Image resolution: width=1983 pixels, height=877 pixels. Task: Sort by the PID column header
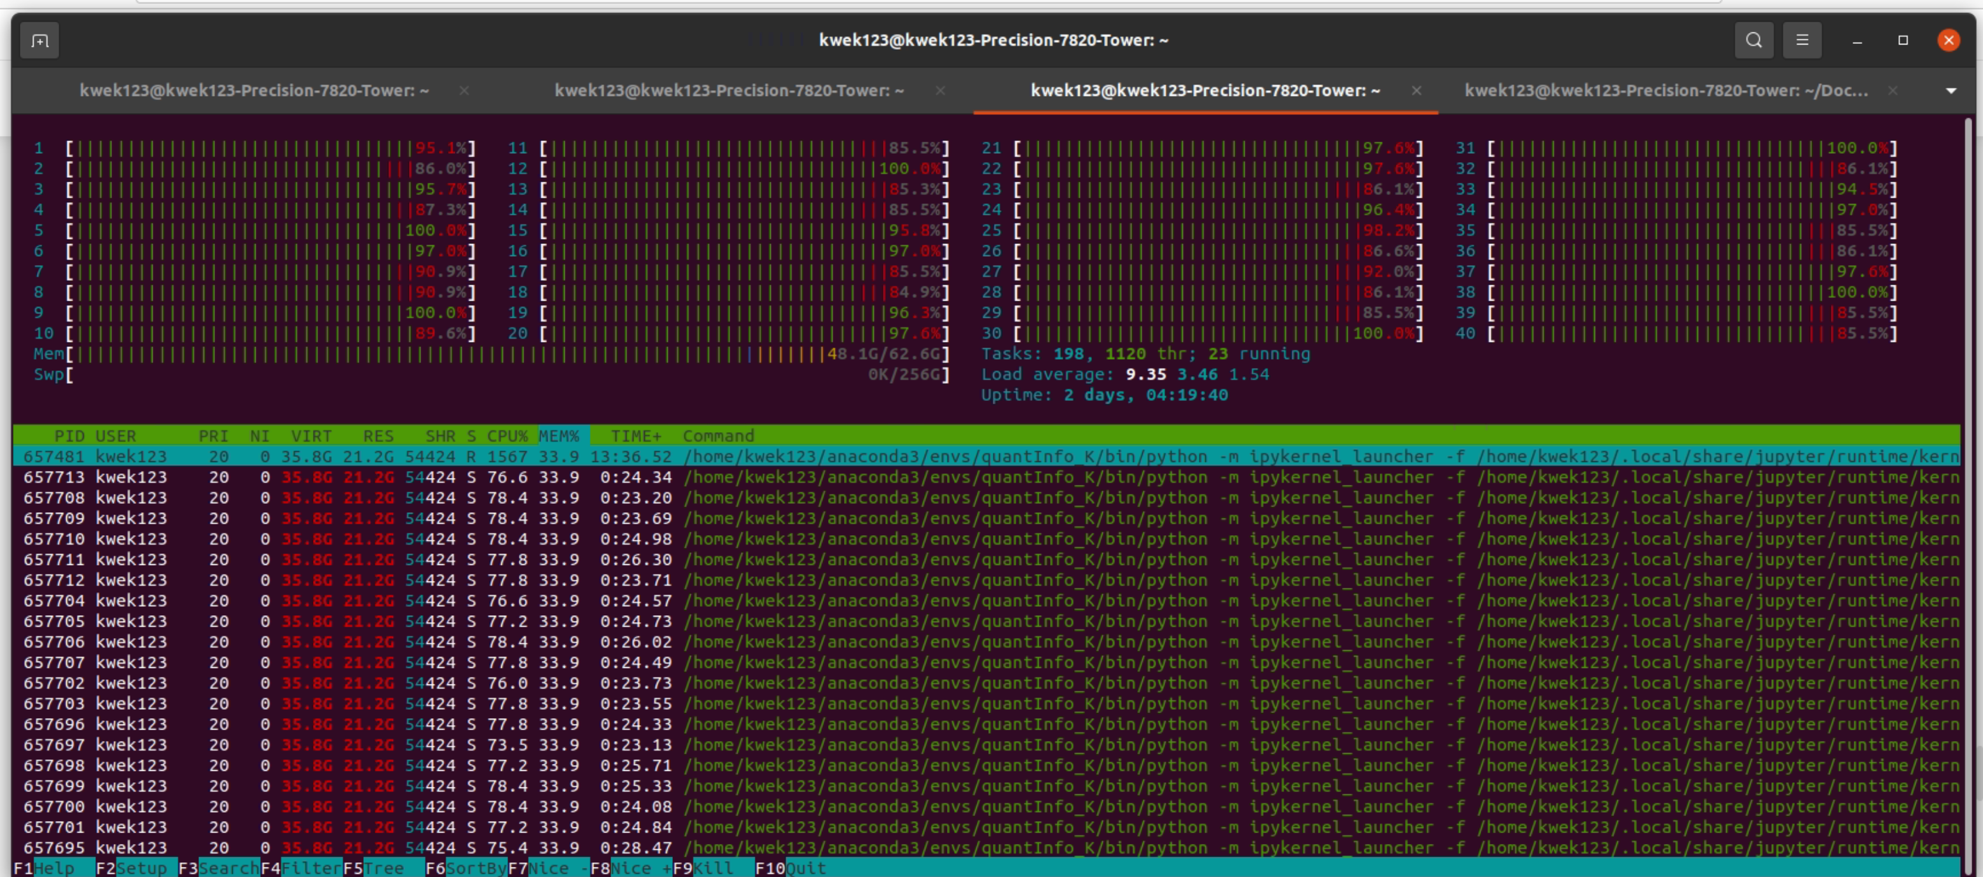69,436
